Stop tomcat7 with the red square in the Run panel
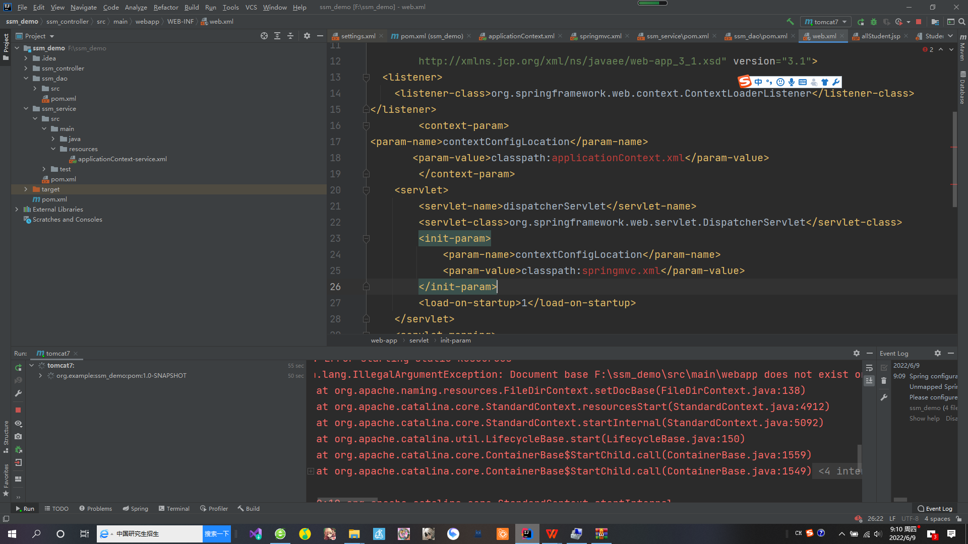The height and width of the screenshot is (544, 968). pyautogui.click(x=18, y=410)
